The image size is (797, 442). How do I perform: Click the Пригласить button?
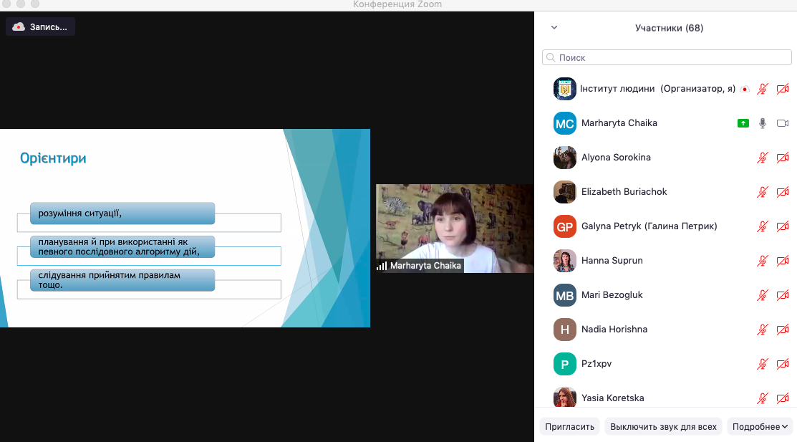coord(569,426)
